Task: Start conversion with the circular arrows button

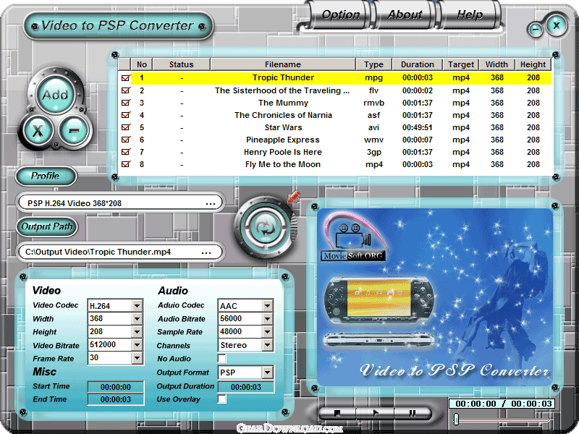Action: tap(265, 227)
